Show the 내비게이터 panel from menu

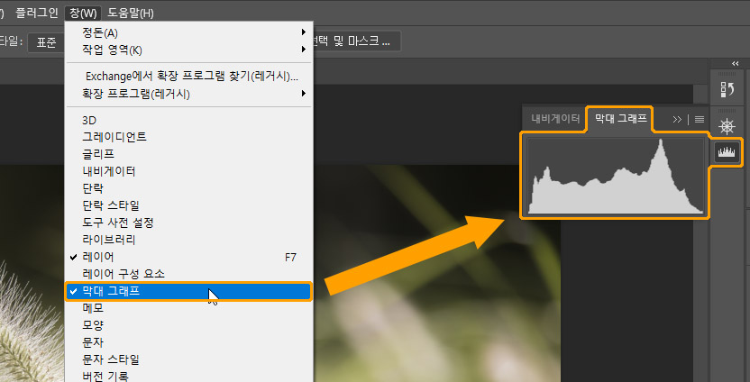[x=188, y=171]
